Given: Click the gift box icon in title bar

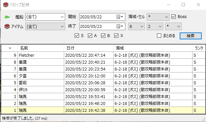Looking at the screenshot, I should pyautogui.click(x=6, y=5).
